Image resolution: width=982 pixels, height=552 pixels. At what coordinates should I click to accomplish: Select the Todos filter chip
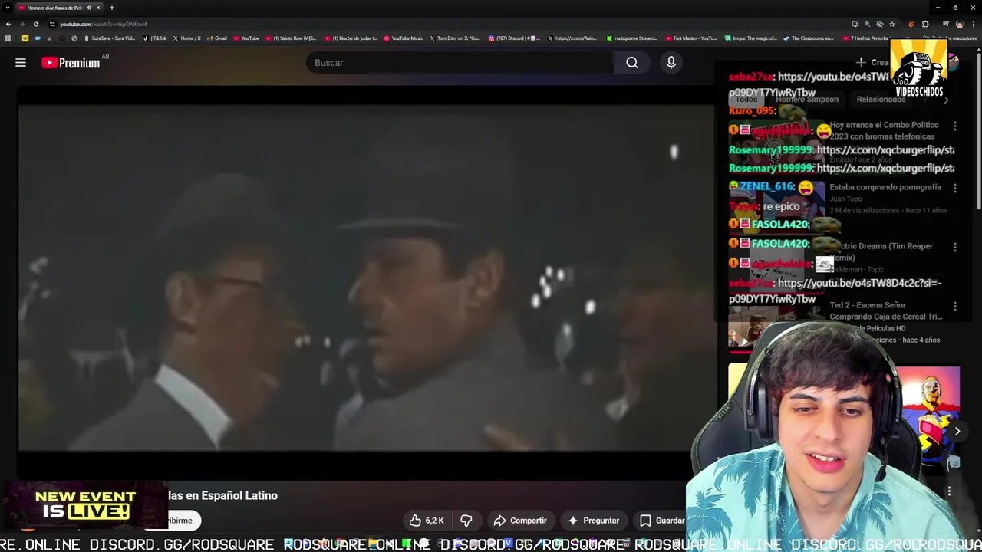coord(746,100)
